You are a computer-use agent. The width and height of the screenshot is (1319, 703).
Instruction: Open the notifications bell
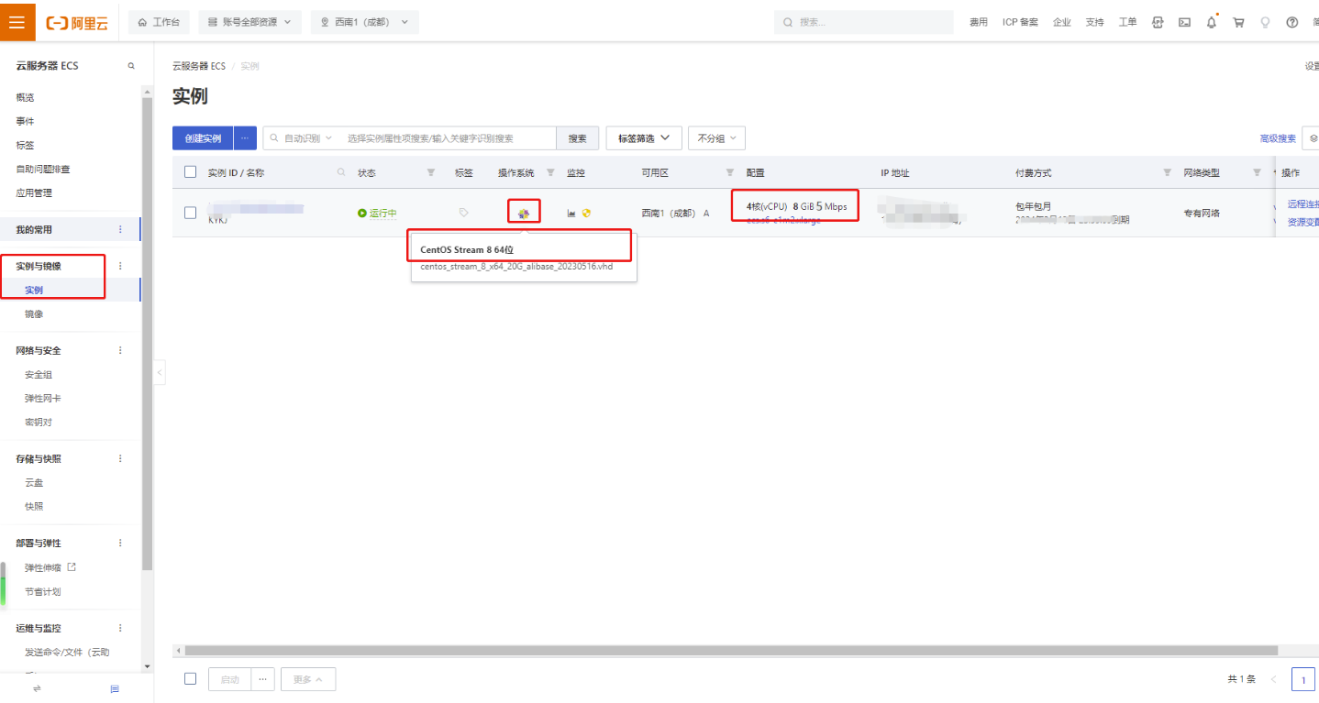(1211, 22)
